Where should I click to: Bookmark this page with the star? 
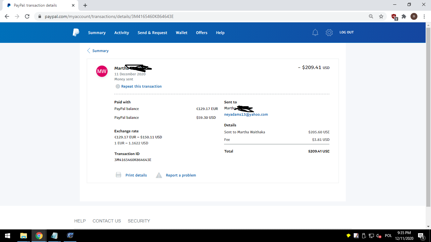tap(381, 16)
